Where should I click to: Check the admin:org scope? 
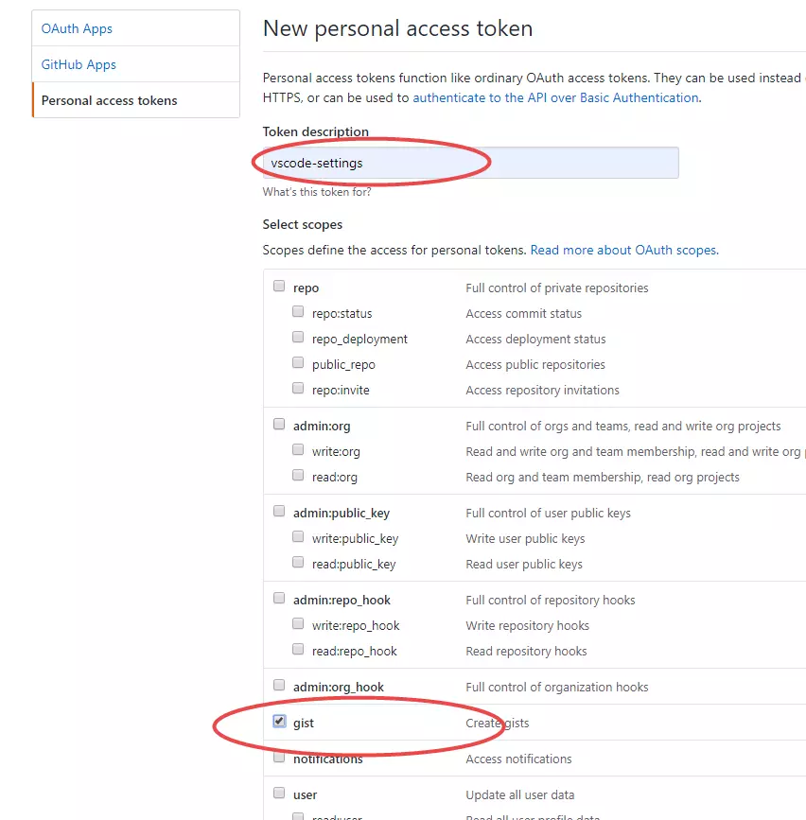[x=278, y=423]
